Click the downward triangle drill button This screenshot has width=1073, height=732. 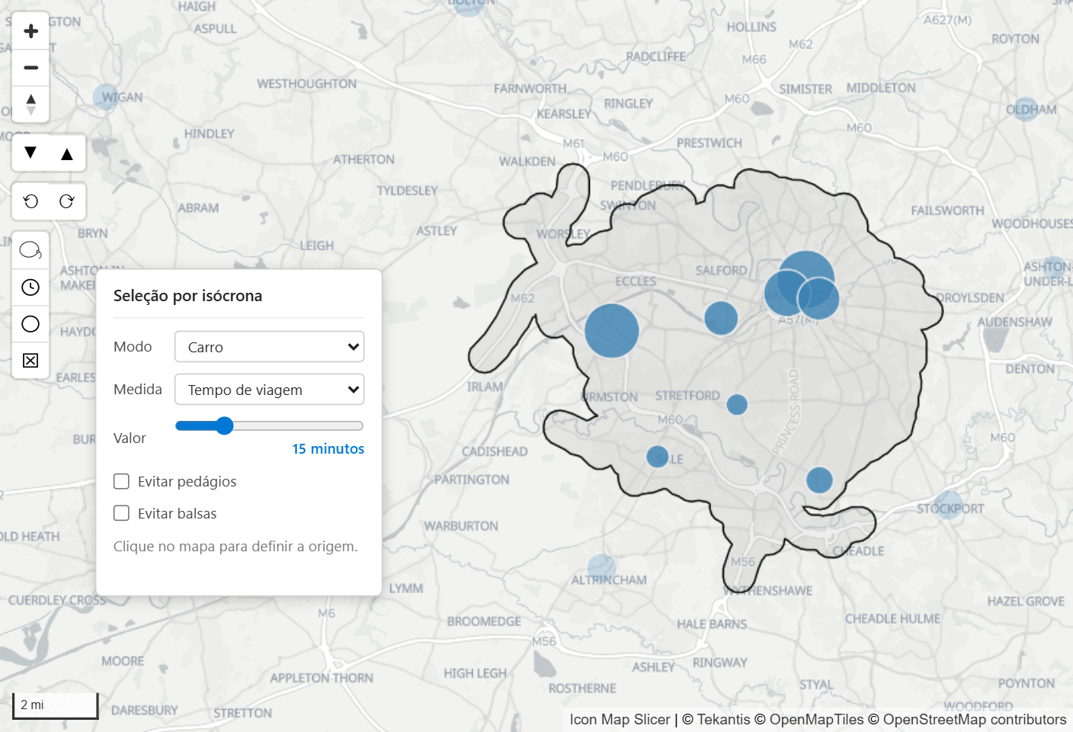pos(30,153)
